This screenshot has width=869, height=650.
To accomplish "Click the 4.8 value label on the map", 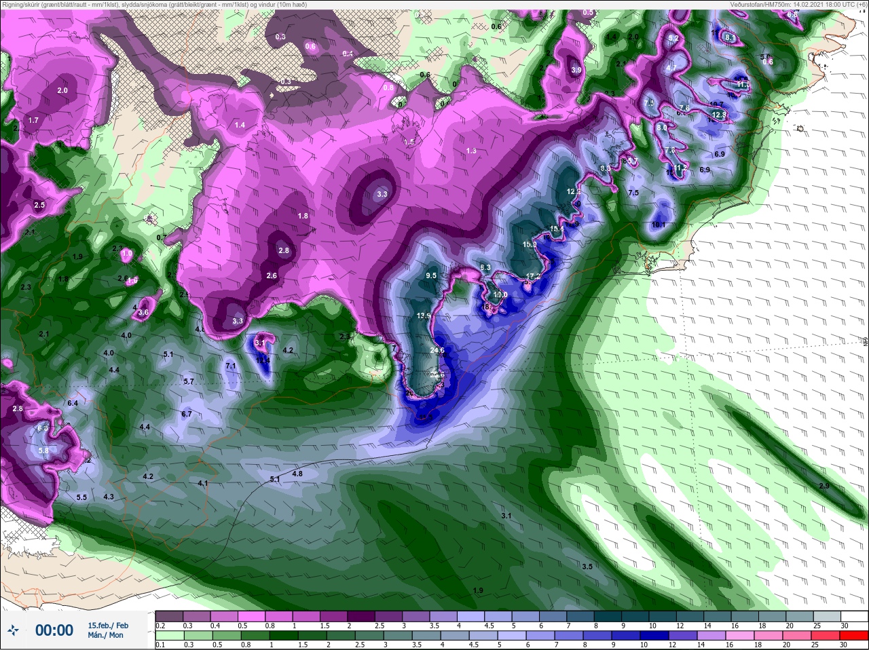I will [x=297, y=474].
